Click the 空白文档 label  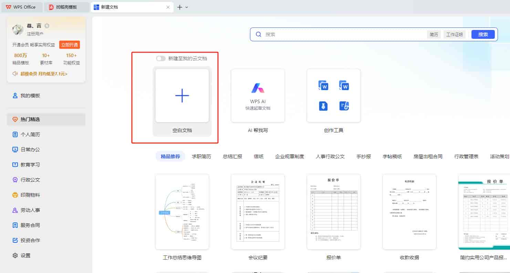182,130
